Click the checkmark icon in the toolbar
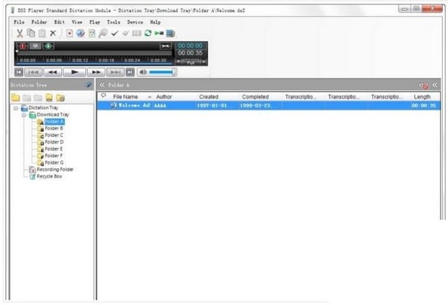This screenshot has height=305, width=448. (x=114, y=34)
